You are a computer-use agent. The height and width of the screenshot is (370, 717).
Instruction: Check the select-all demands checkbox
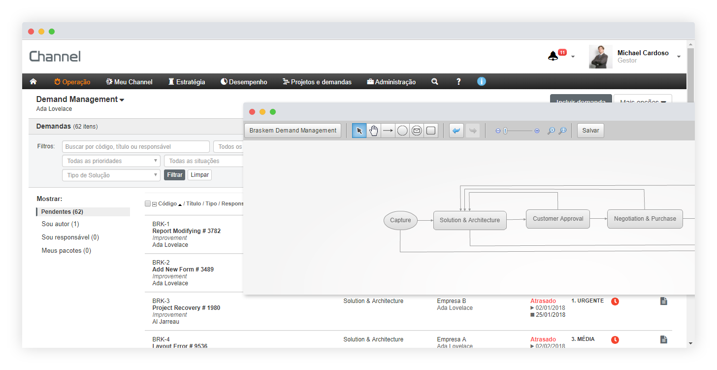[x=148, y=203]
